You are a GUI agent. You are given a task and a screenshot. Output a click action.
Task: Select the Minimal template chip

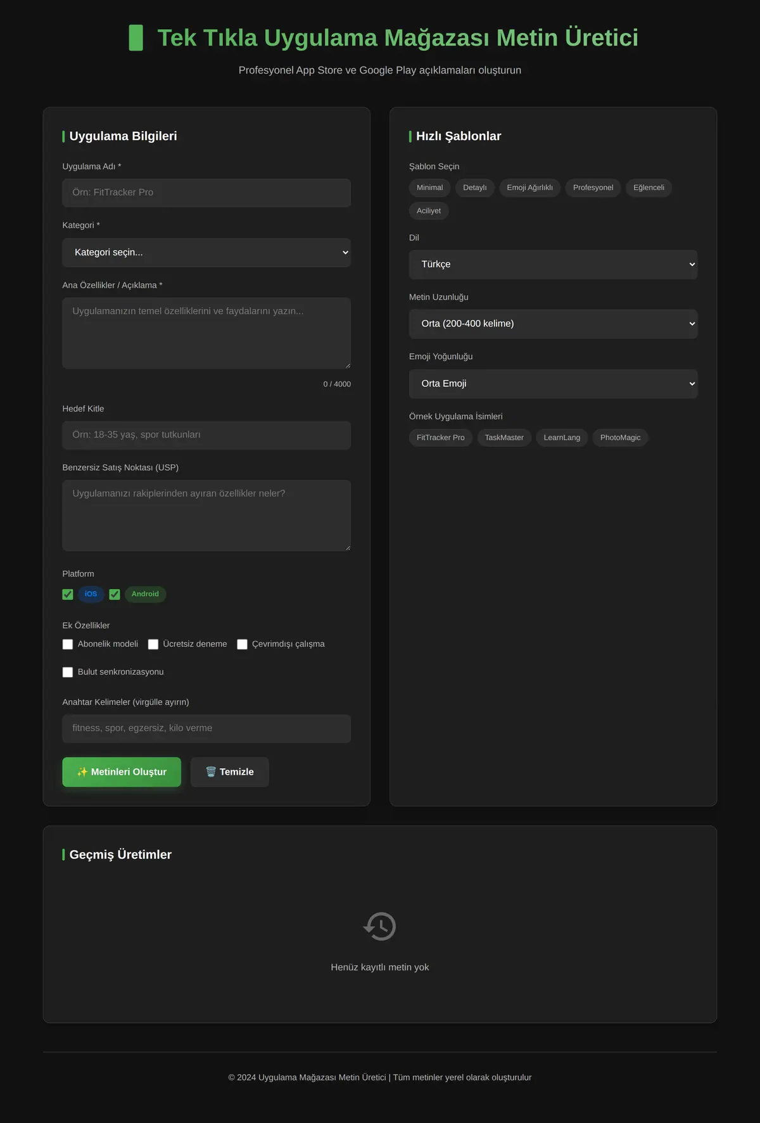429,187
